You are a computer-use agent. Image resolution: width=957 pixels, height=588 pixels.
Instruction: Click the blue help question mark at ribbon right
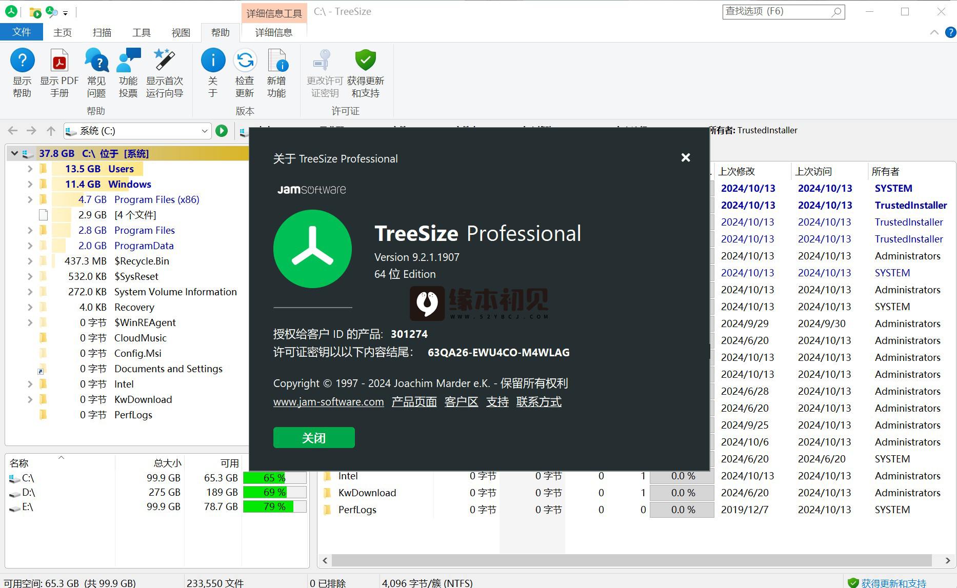pyautogui.click(x=950, y=32)
